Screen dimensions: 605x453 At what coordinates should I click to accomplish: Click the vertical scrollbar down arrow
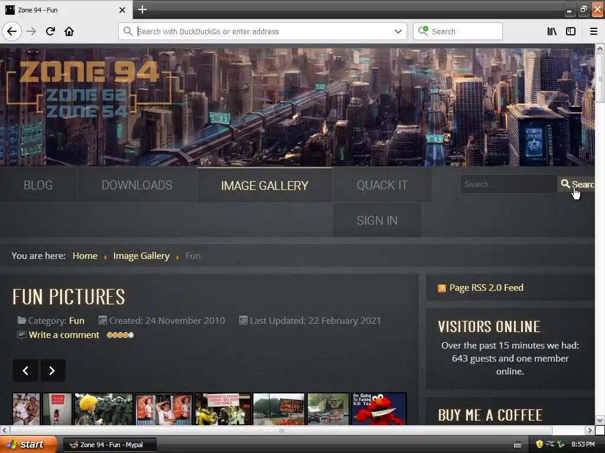600,420
